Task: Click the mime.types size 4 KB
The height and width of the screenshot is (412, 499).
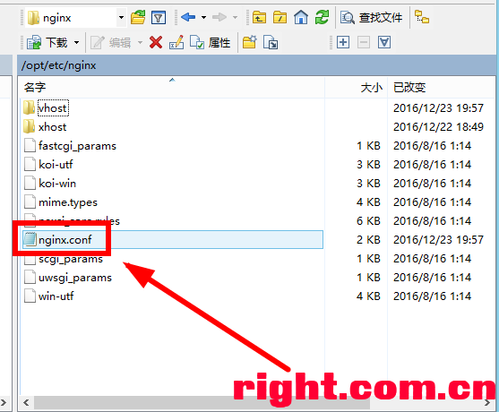Action: pos(368,202)
